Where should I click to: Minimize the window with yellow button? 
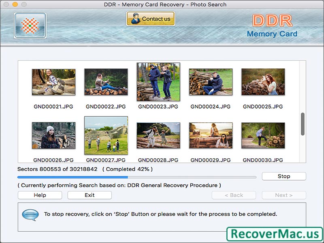click(15, 4)
